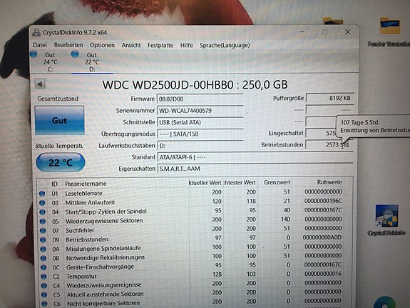Click the CrystalDiskInfo app icon in title bar

pos(36,32)
